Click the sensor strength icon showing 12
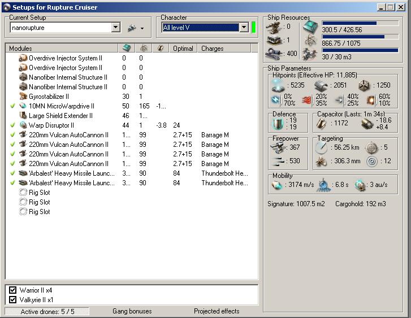This screenshot has height=318, width=411. (371, 162)
